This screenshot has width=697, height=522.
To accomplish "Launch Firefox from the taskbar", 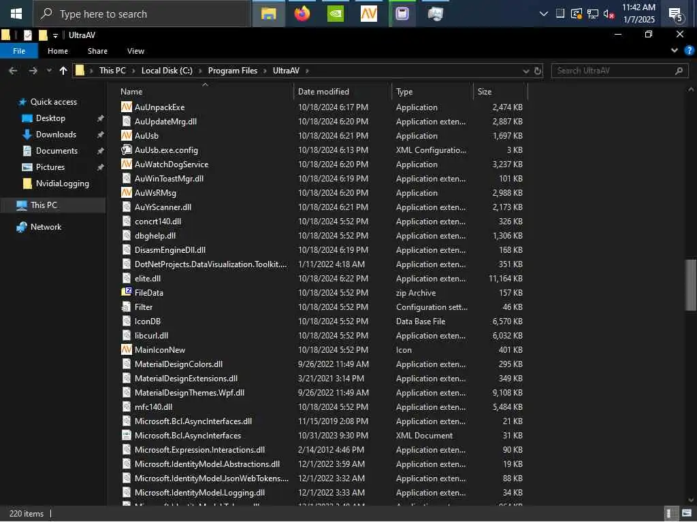I will click(302, 14).
